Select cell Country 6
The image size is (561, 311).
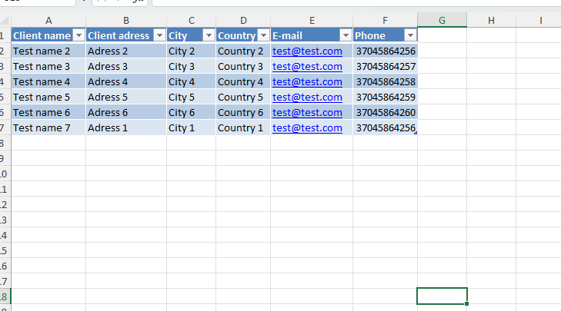(243, 112)
